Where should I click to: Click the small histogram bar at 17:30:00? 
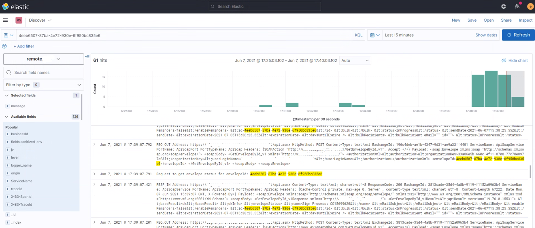[x=265, y=106]
